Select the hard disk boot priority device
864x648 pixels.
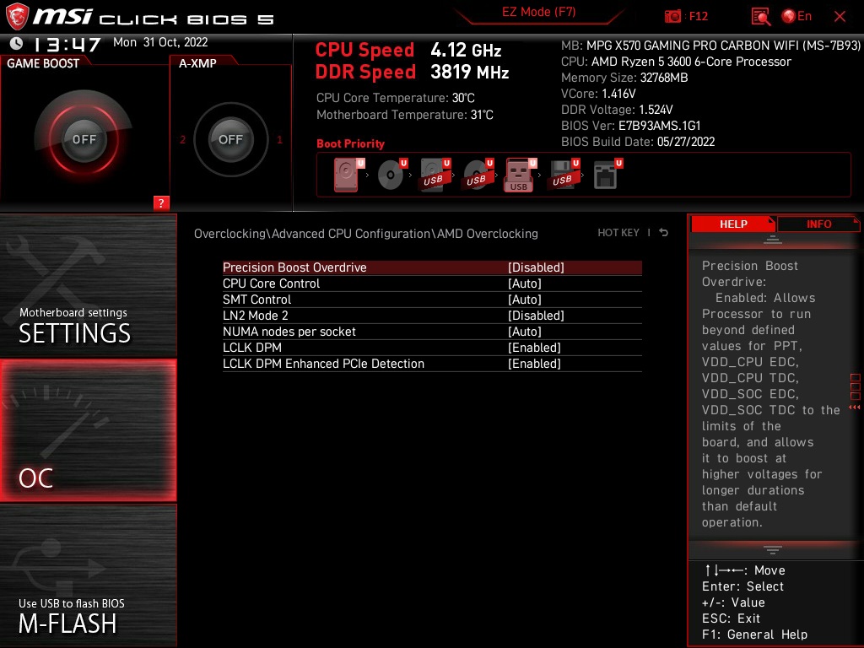pos(348,175)
